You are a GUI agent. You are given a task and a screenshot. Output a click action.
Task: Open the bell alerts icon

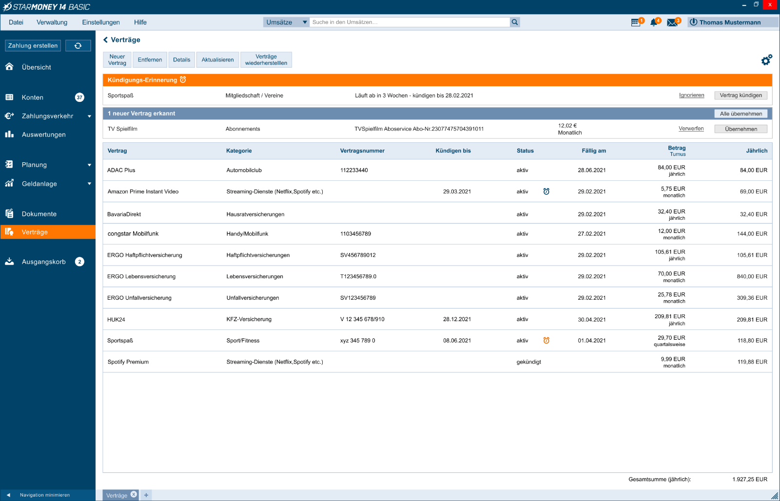[x=654, y=22]
